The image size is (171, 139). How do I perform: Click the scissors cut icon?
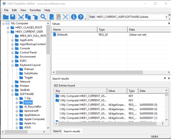coord(21,17)
